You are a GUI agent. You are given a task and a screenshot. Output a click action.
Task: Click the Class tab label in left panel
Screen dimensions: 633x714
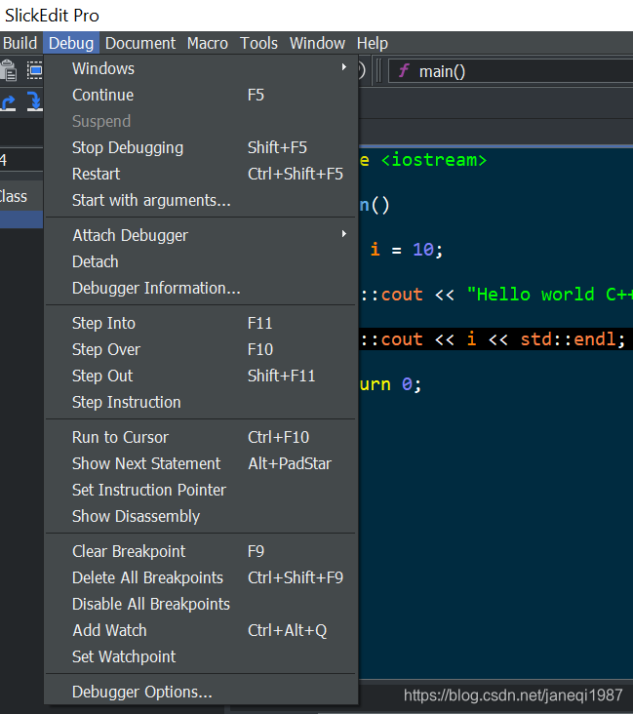[x=14, y=197]
